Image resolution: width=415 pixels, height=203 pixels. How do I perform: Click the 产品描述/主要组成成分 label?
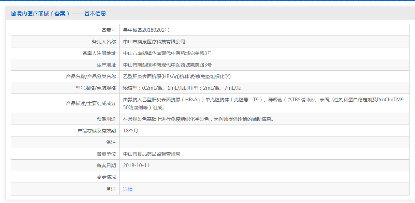tap(91, 103)
